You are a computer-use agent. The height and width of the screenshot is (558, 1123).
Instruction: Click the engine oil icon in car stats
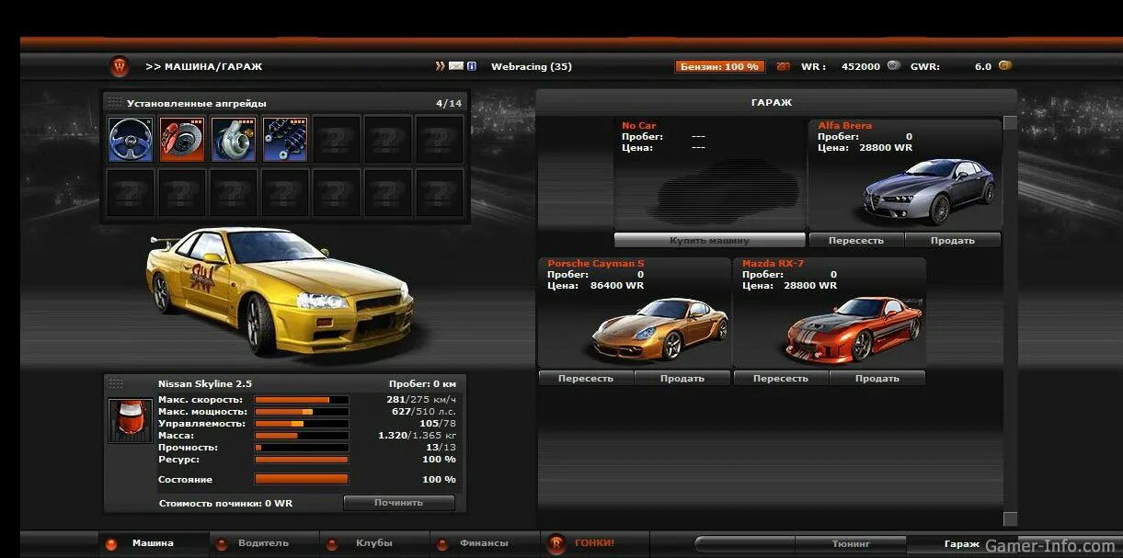[131, 421]
